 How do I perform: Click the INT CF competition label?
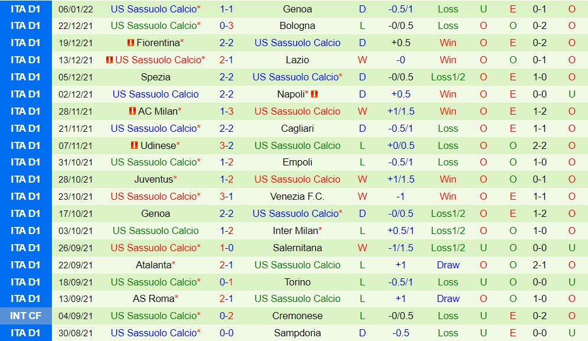click(x=26, y=316)
